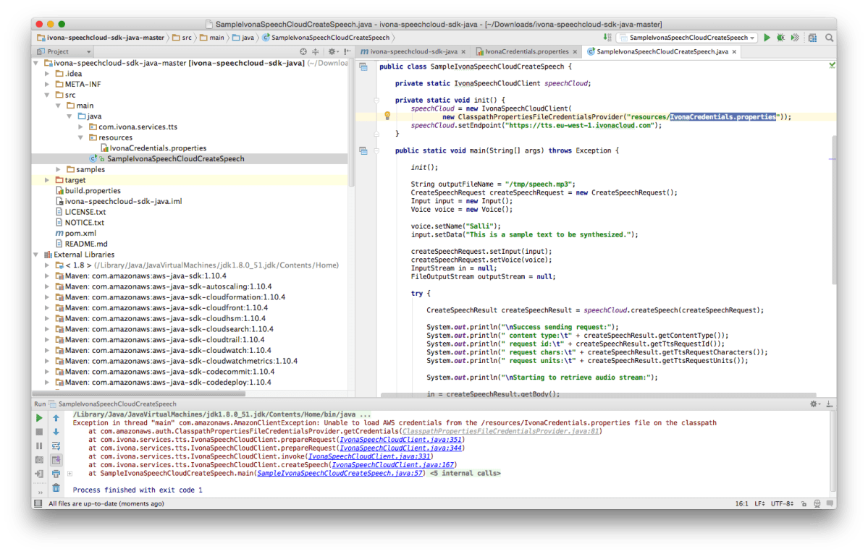Image resolution: width=868 pixels, height=554 pixels.
Task: Open the SampleIvonaSpeechCloudCreateSpeech.java:57 link
Action: (340, 473)
